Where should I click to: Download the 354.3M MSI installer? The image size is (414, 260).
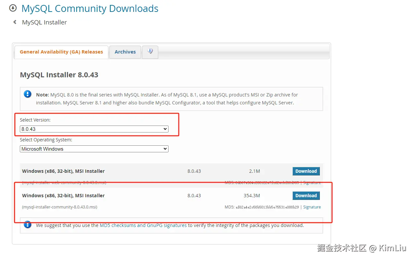[306, 196]
